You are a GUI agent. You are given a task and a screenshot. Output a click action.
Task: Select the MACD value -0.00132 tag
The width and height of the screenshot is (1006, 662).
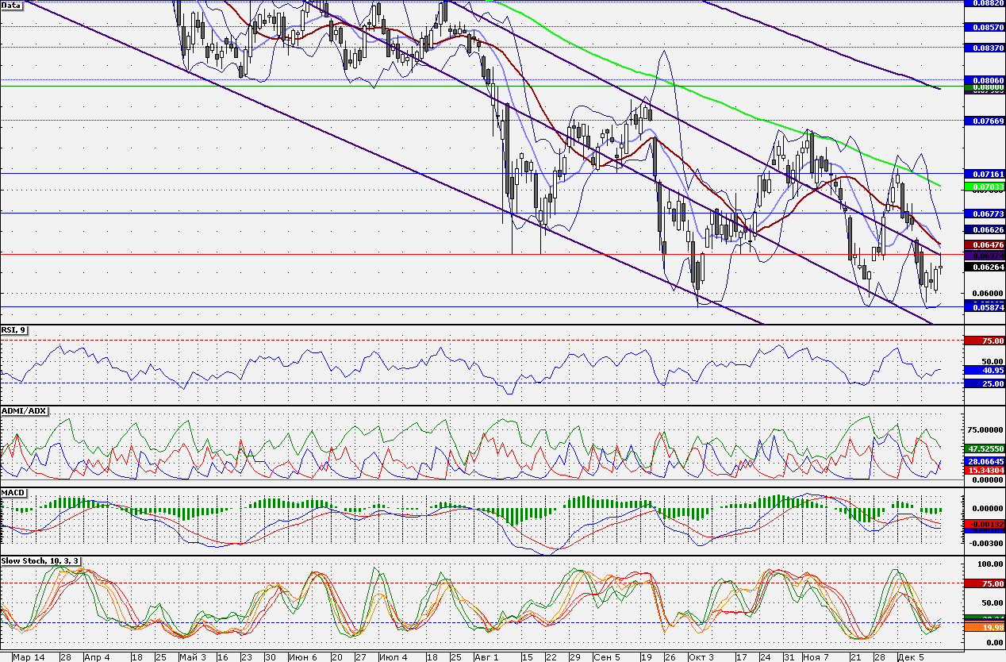point(985,524)
